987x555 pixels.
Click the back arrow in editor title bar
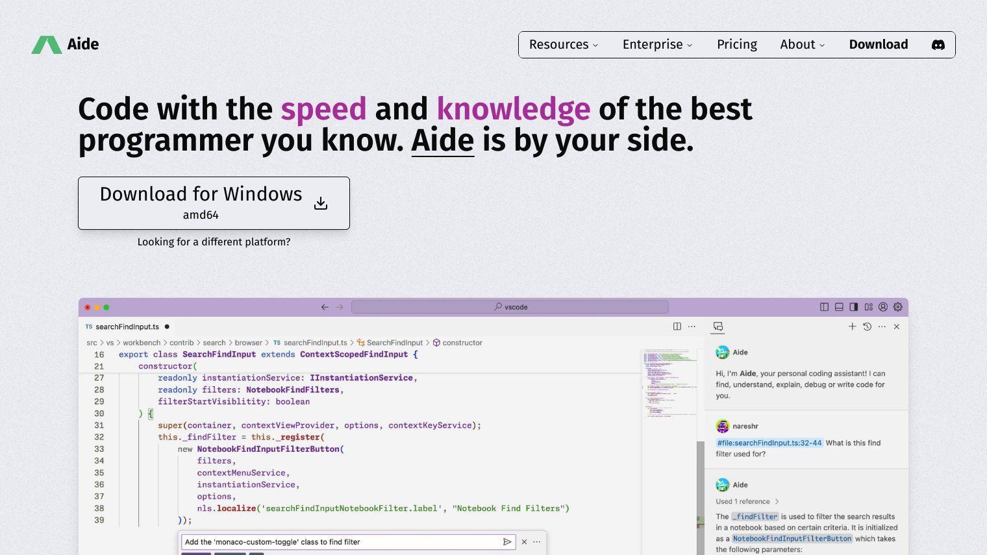pyautogui.click(x=325, y=307)
